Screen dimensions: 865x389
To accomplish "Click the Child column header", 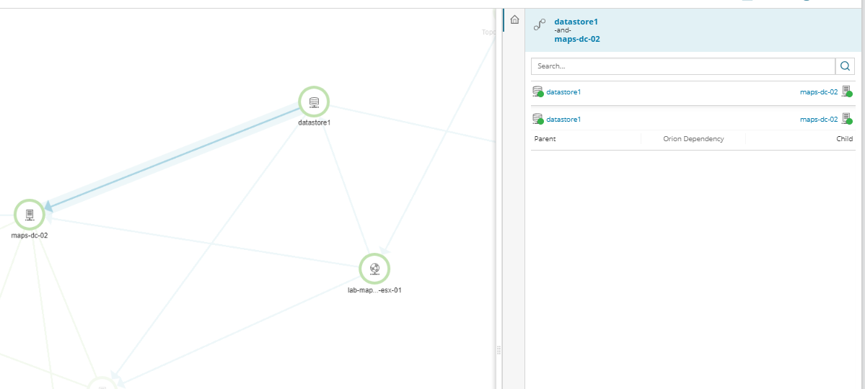I will click(844, 139).
